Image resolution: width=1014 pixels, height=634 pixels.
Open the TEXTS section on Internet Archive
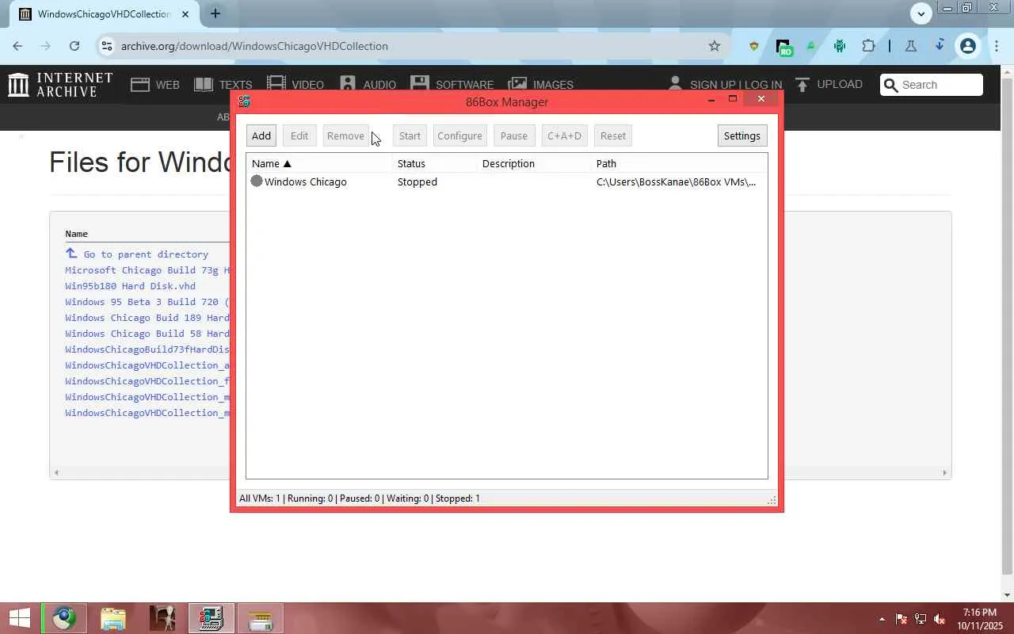click(x=223, y=85)
